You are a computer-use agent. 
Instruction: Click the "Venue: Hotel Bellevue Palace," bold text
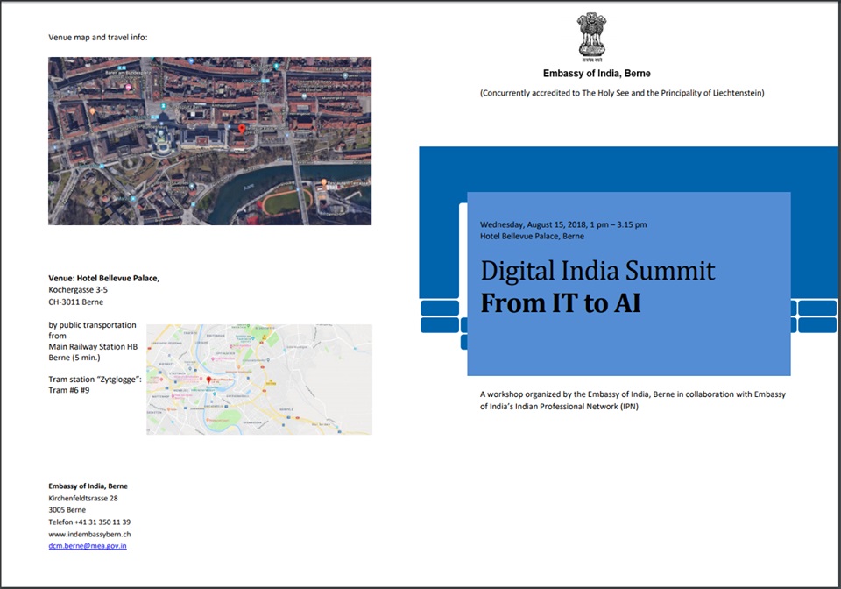(103, 278)
